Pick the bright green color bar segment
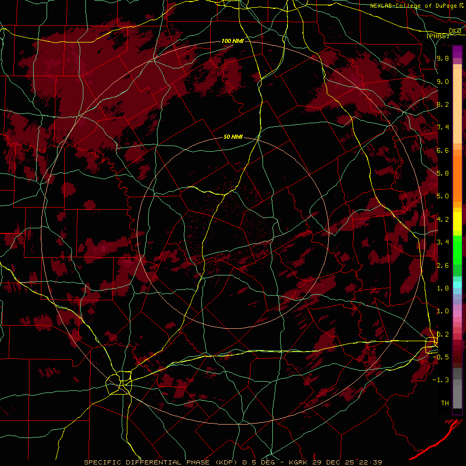Image resolution: width=466 pixels, height=466 pixels. (x=457, y=250)
